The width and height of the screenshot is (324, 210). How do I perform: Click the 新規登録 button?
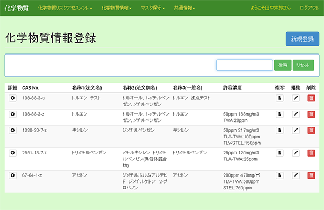coord(302,39)
